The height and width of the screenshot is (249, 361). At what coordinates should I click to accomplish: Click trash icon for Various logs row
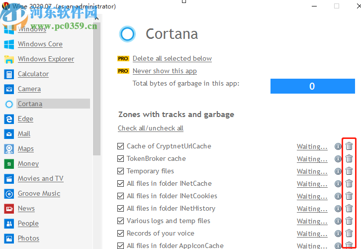[x=349, y=221]
